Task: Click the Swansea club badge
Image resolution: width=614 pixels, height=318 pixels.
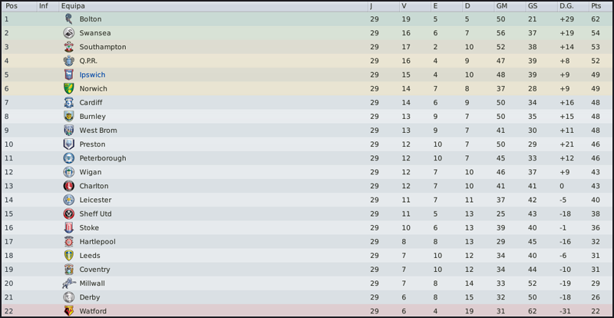Action: point(68,33)
